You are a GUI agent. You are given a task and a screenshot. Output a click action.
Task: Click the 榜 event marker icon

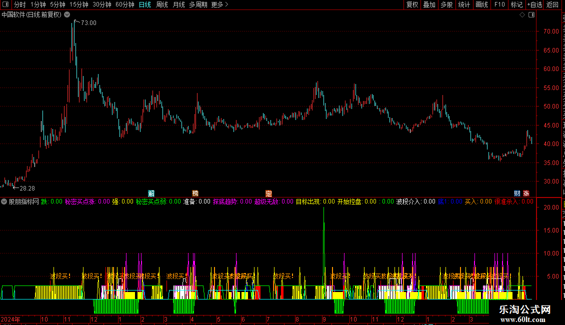[195, 193]
